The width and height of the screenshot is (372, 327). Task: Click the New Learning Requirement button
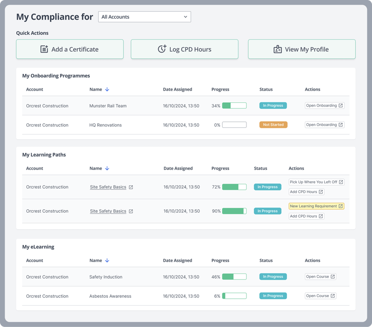tap(316, 206)
